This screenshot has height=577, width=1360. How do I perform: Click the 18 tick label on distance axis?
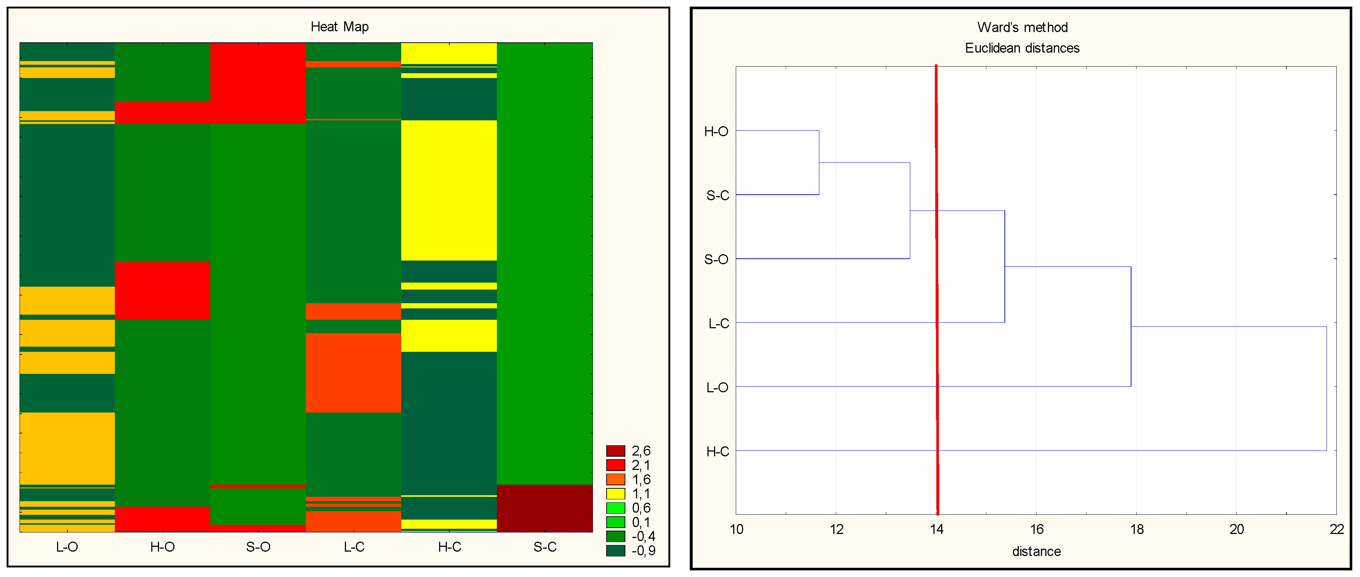click(x=1137, y=530)
